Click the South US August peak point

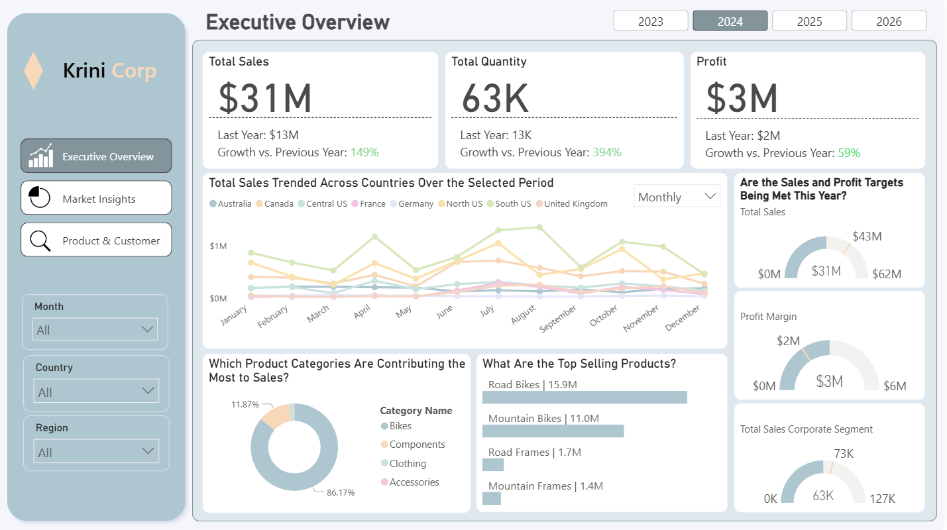pos(539,227)
